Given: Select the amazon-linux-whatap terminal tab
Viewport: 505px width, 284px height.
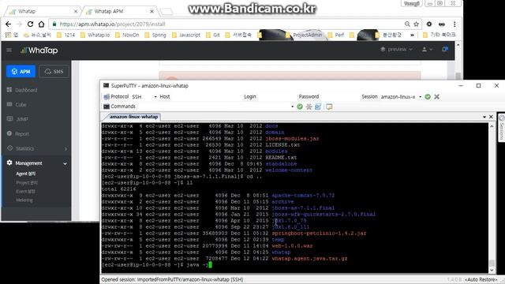Looking at the screenshot, I should pyautogui.click(x=133, y=117).
